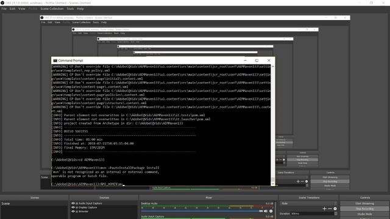The width and height of the screenshot is (390, 219).
Task: Select the Browser source row
Action: (104, 211)
